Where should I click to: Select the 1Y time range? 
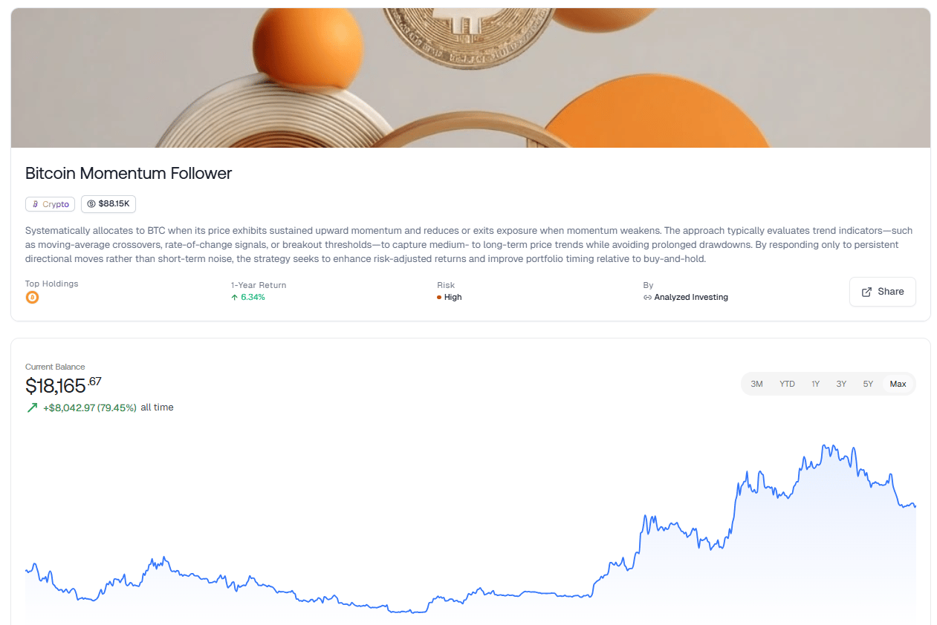pyautogui.click(x=815, y=384)
